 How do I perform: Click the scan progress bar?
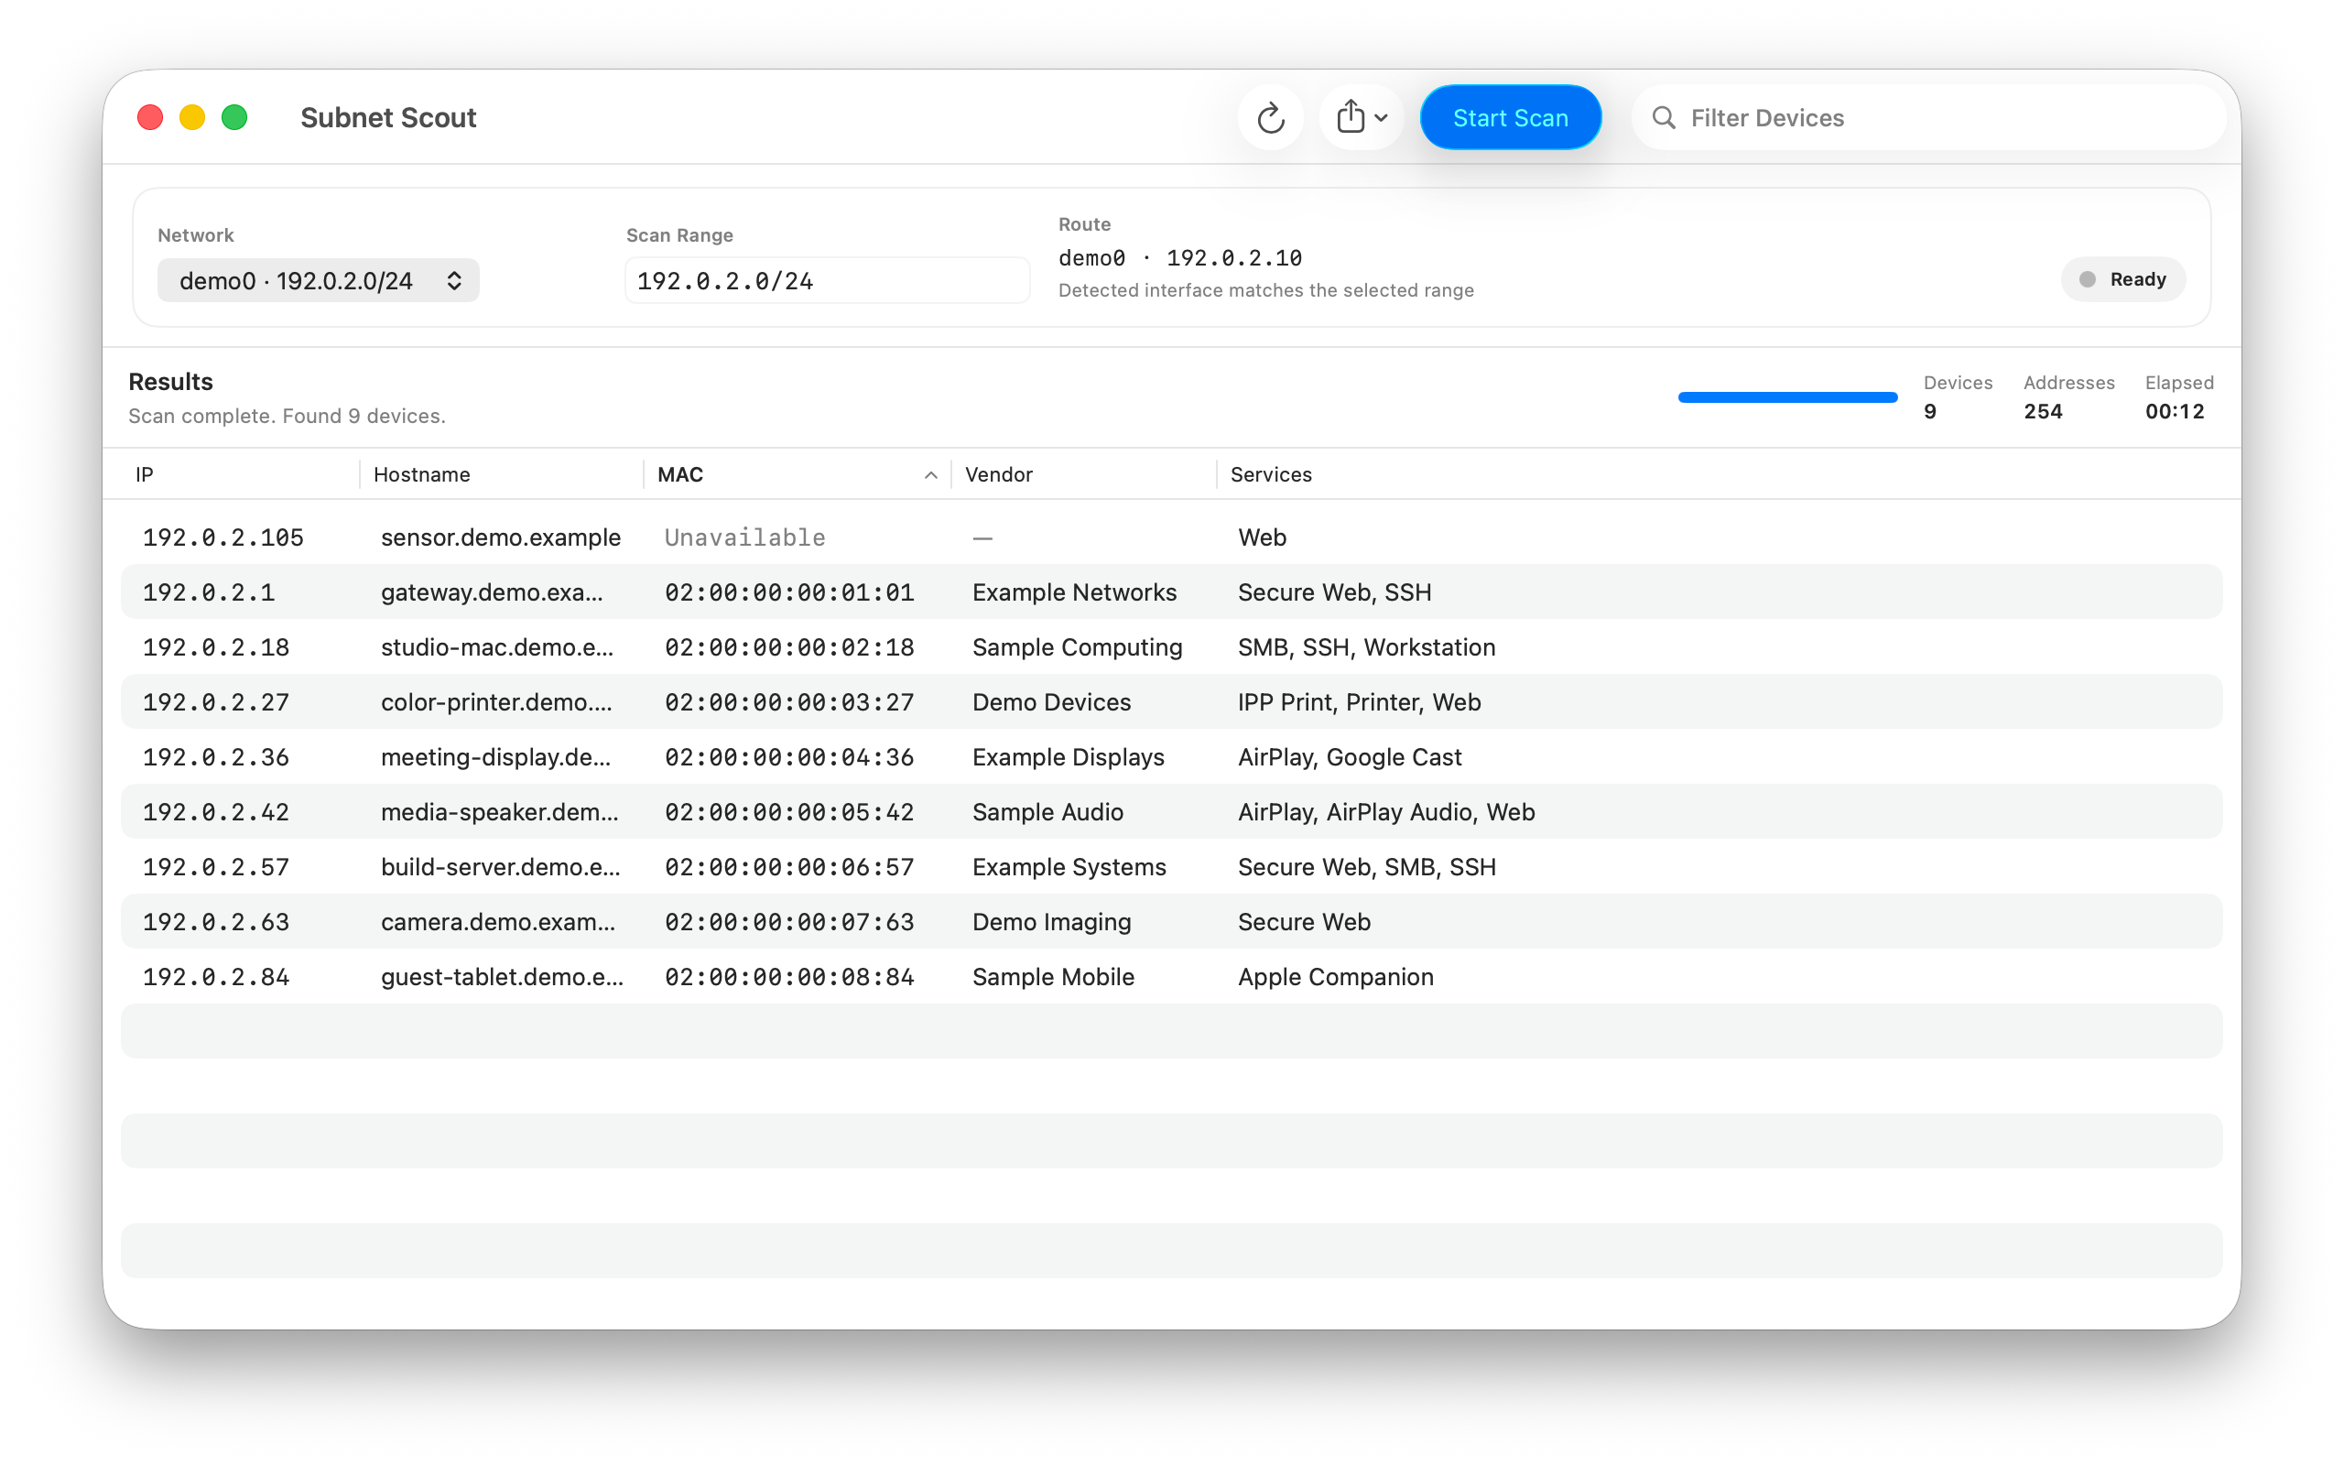pyautogui.click(x=1787, y=397)
